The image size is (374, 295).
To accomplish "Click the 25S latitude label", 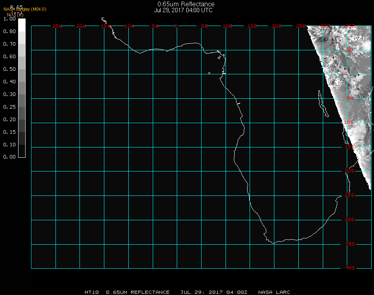I will click(350, 195).
